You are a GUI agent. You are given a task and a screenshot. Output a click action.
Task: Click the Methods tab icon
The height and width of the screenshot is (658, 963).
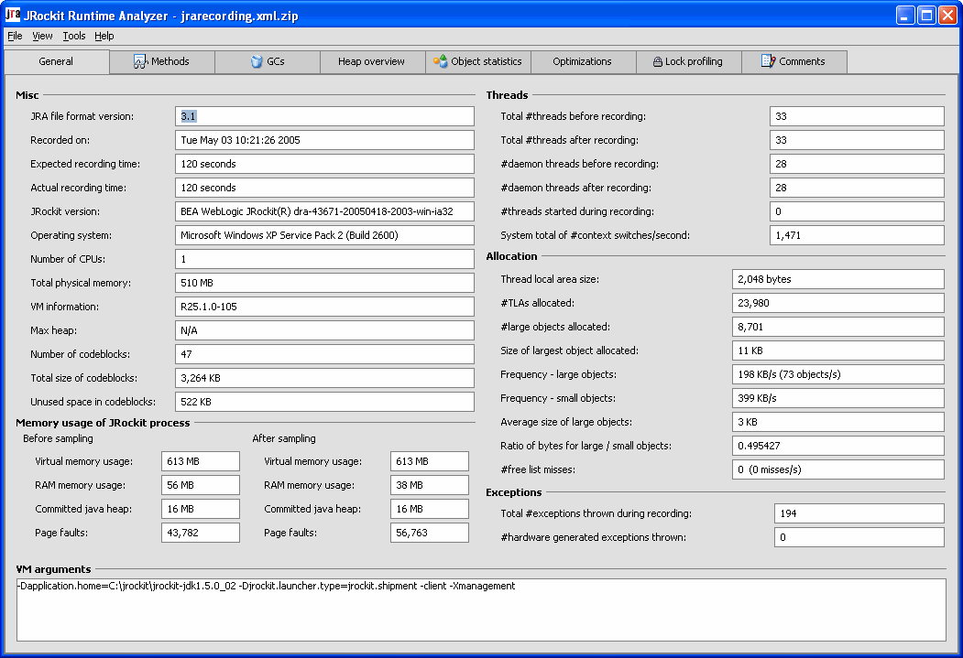(x=140, y=61)
